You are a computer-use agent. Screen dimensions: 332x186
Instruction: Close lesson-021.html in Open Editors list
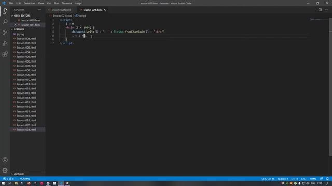pos(15,25)
